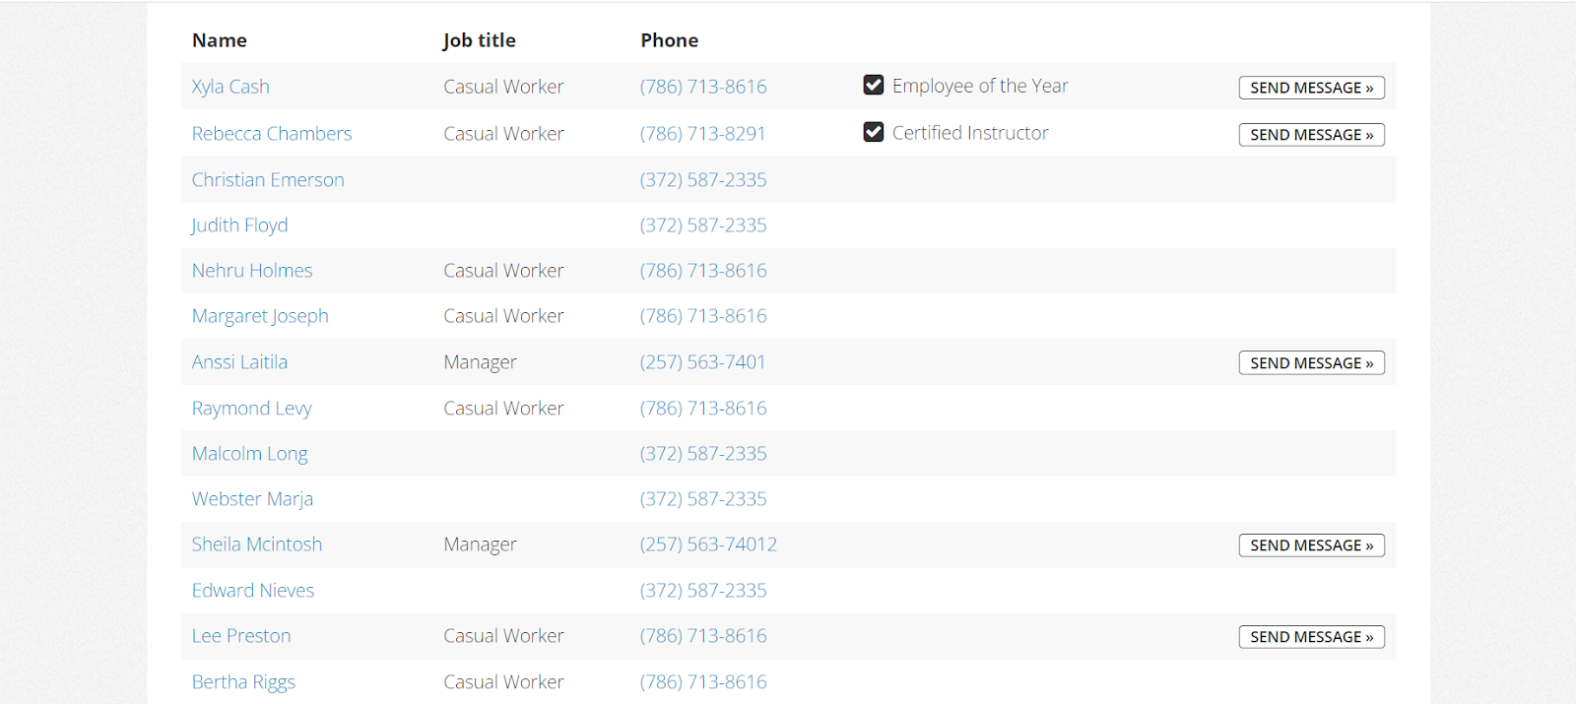Viewport: 1576px width, 704px height.
Task: Click the phone number for Webster Marja
Action: point(702,498)
